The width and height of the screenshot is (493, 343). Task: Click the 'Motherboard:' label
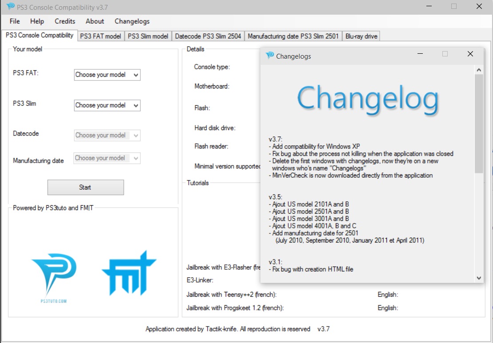[x=212, y=87]
